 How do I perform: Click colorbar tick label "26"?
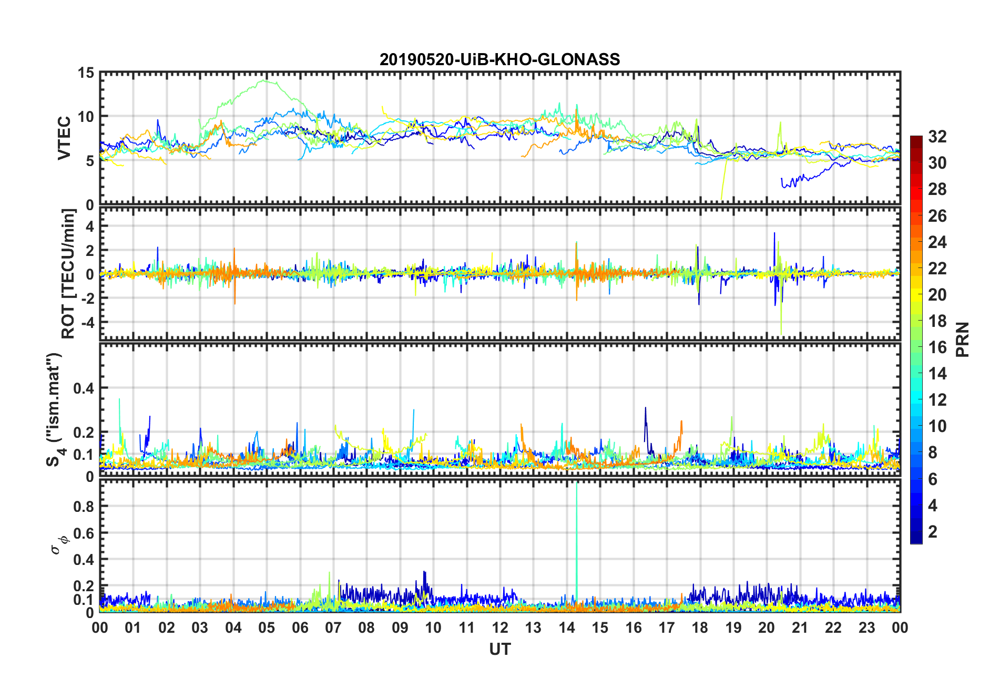(x=937, y=215)
